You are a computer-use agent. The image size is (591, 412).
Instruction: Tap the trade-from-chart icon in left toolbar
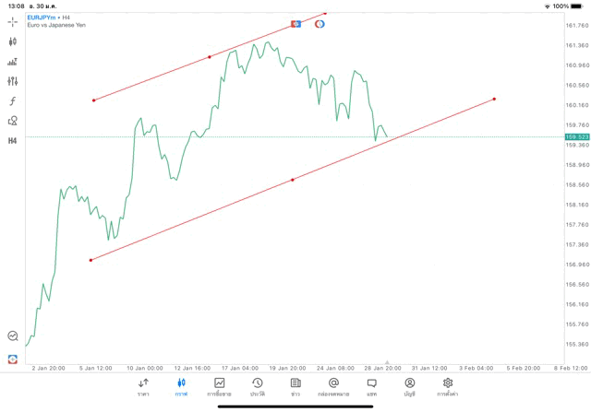13,62
